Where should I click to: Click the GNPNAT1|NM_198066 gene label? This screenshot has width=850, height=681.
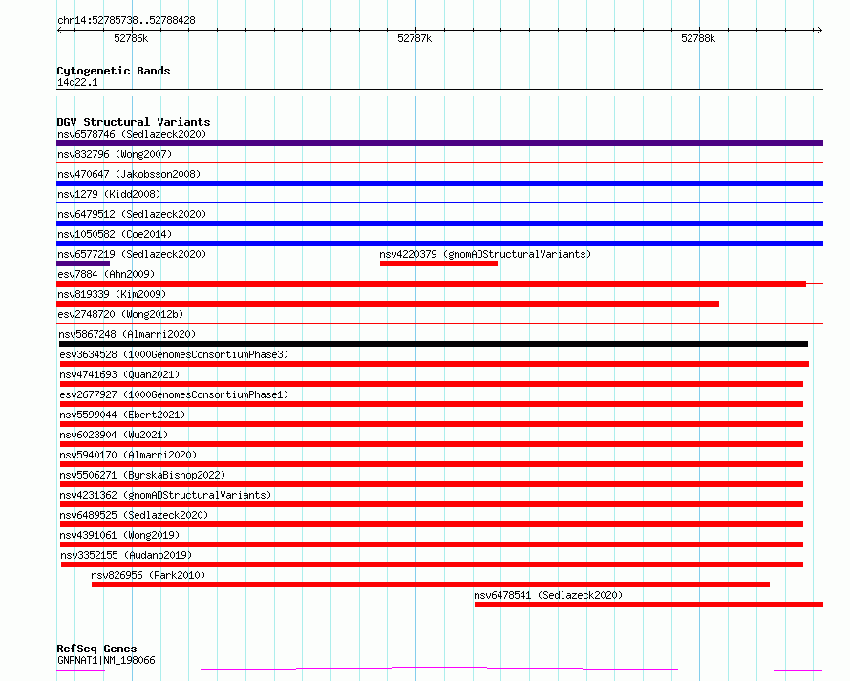[x=106, y=660]
